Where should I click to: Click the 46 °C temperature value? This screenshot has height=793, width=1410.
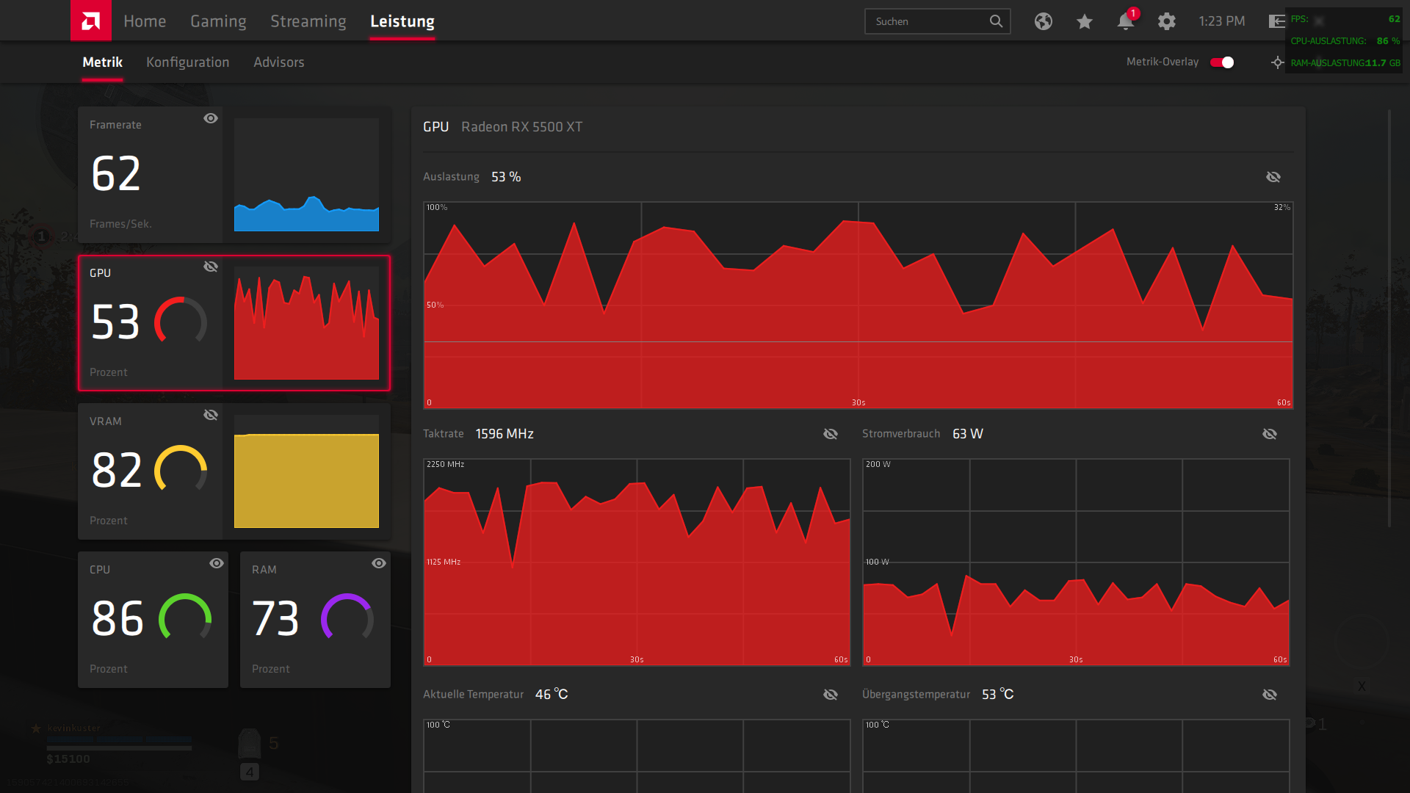(552, 695)
